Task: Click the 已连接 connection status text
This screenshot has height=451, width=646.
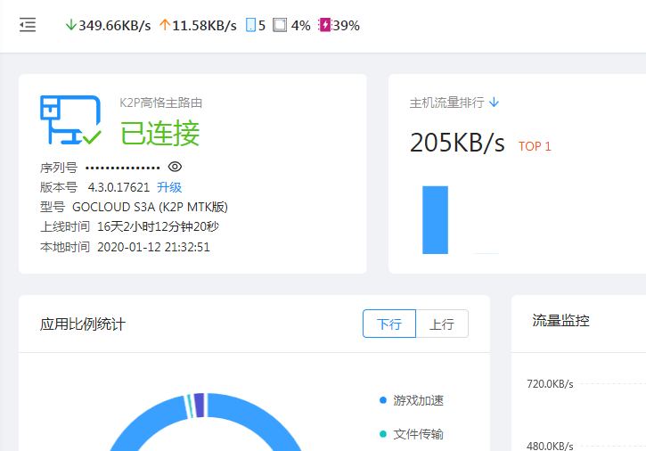Action: [x=160, y=133]
